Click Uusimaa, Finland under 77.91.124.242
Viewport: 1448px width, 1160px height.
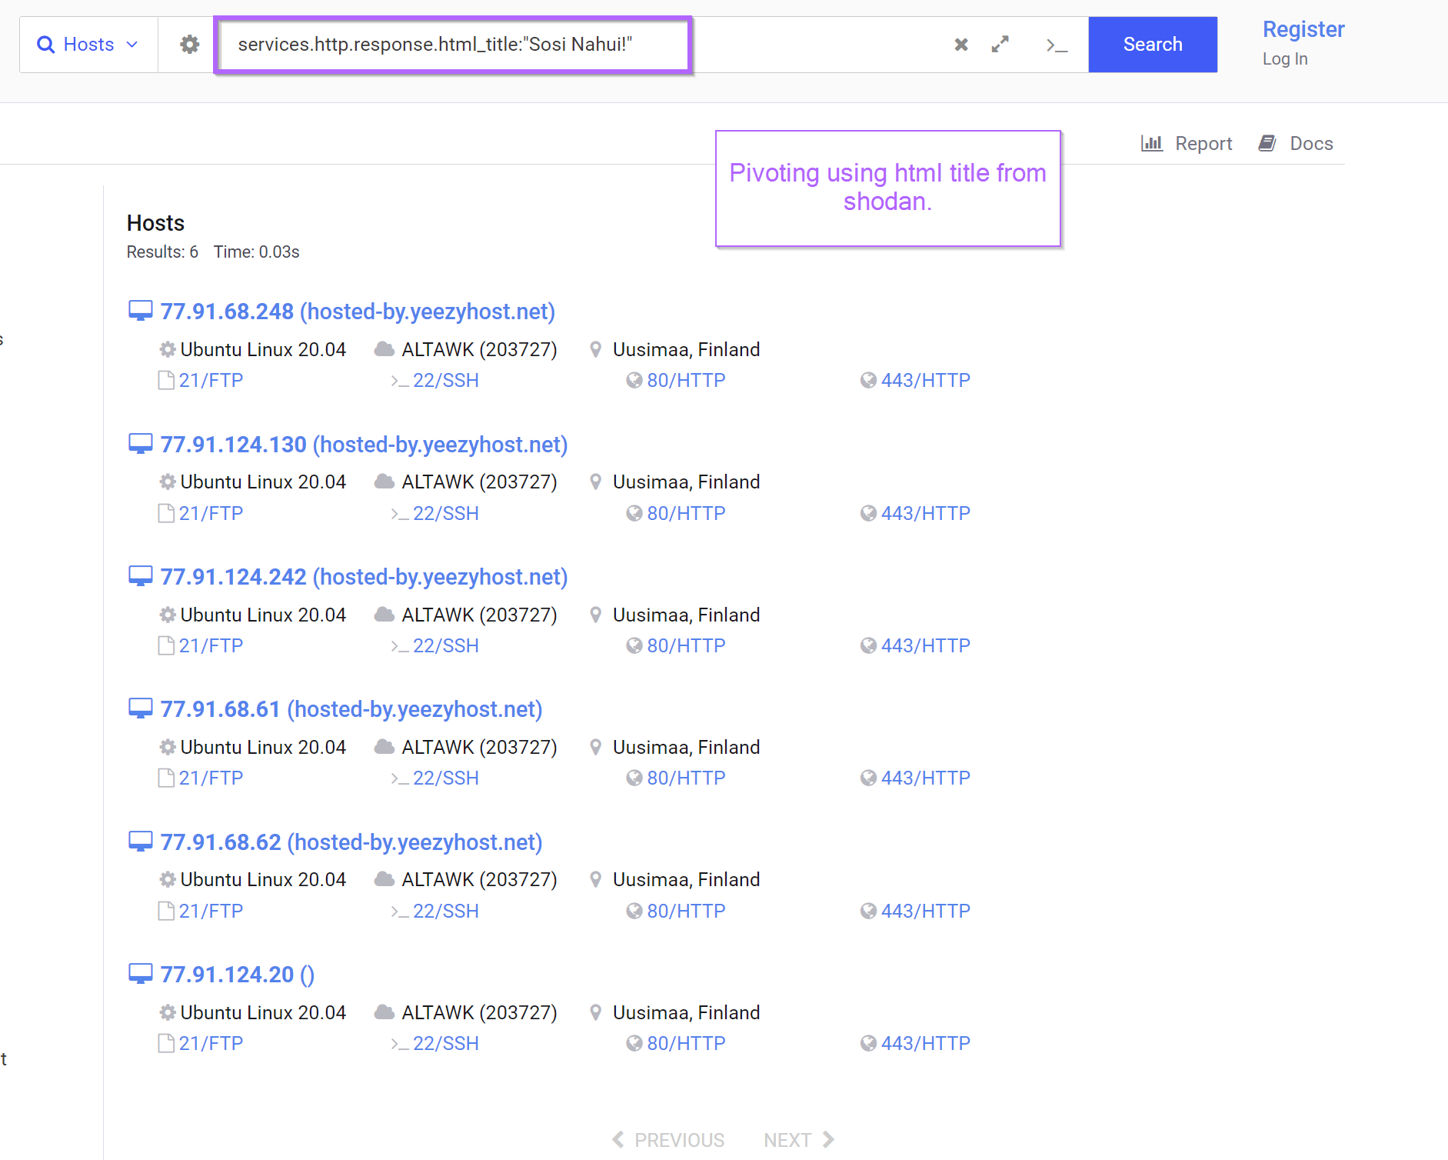pyautogui.click(x=686, y=615)
